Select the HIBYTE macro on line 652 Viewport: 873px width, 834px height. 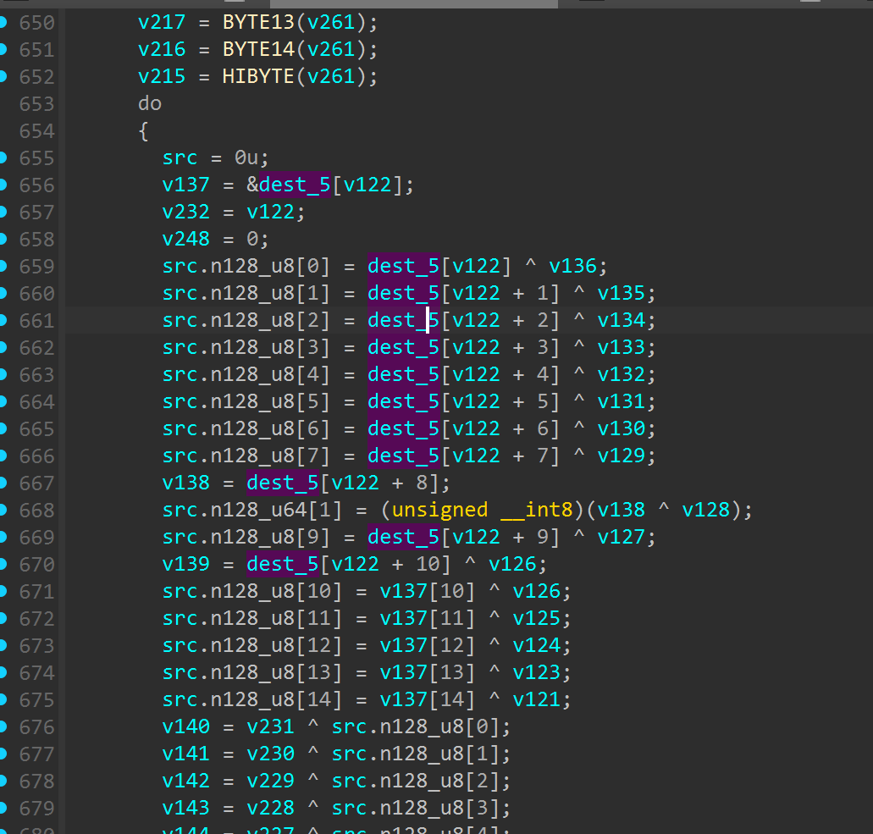258,76
